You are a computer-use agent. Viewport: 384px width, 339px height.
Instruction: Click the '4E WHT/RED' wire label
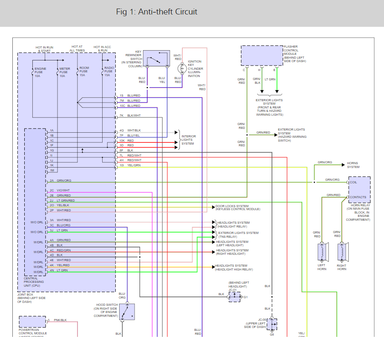60,260
